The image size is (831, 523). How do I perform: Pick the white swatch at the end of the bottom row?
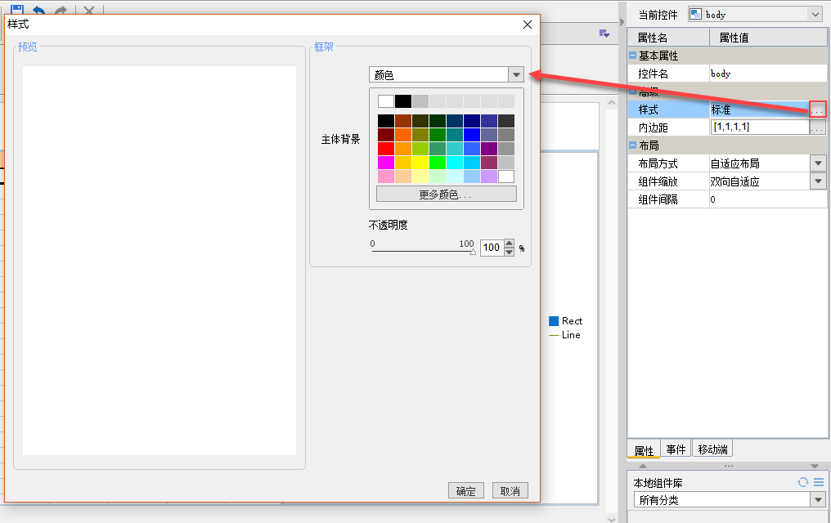point(506,177)
